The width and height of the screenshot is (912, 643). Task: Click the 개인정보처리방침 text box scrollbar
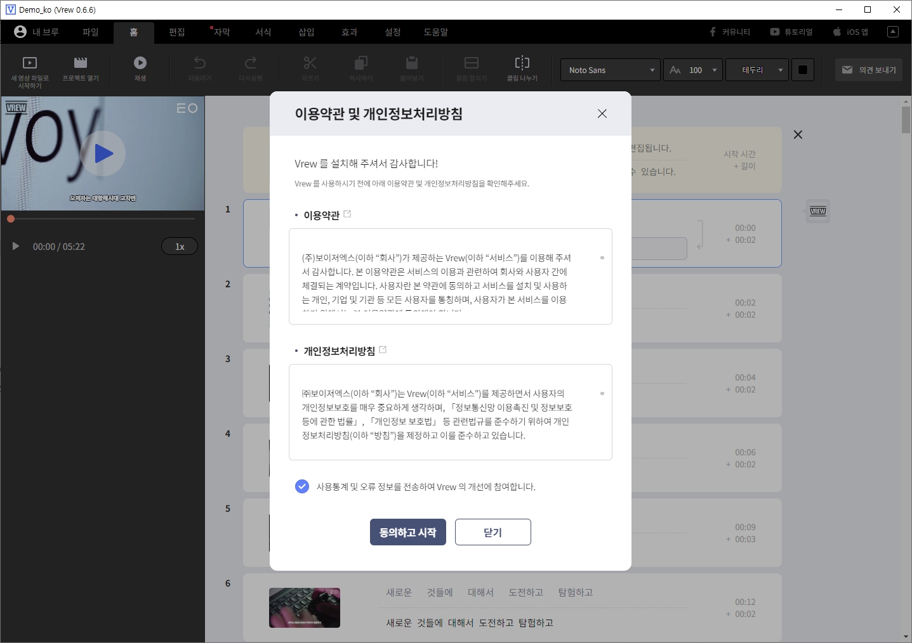[x=602, y=393]
